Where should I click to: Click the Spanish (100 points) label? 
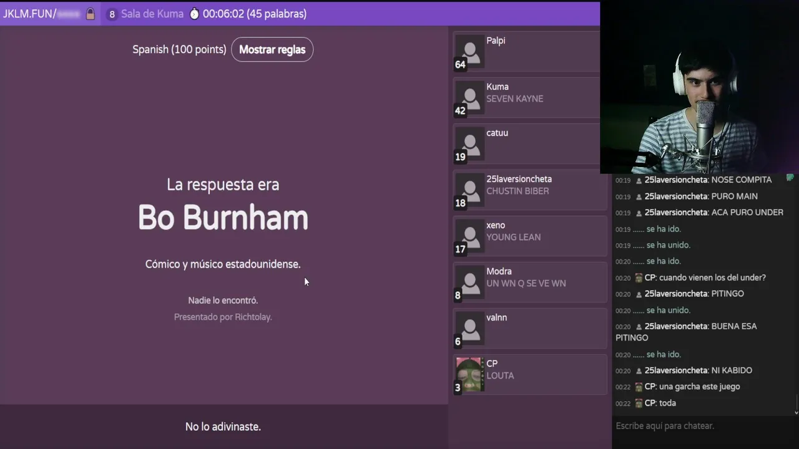coord(179,49)
